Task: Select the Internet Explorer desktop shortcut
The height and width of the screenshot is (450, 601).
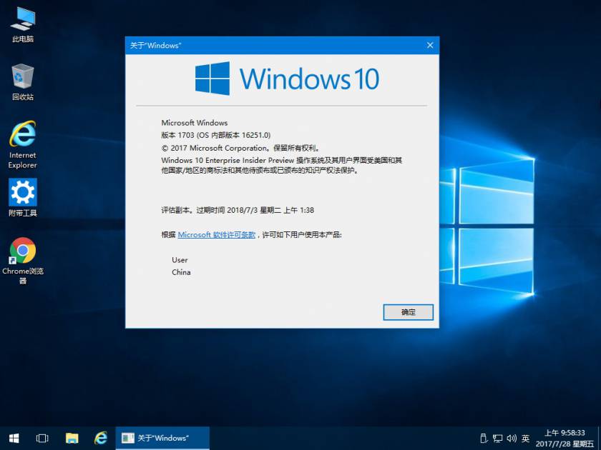Action: (x=23, y=144)
